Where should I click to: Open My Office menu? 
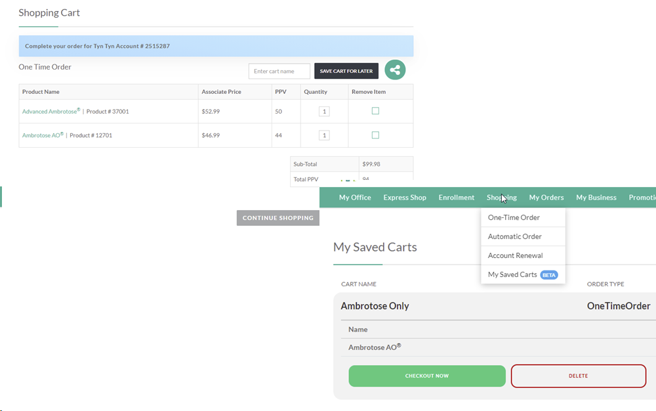tap(355, 198)
